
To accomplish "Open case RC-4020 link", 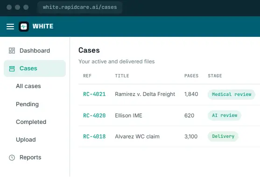I will click(94, 116).
